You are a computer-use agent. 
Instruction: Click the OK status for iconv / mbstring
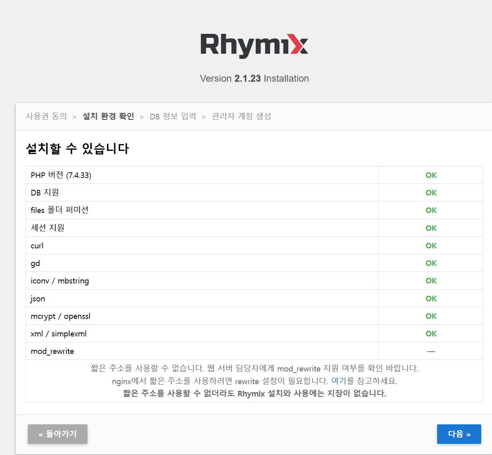[431, 281]
